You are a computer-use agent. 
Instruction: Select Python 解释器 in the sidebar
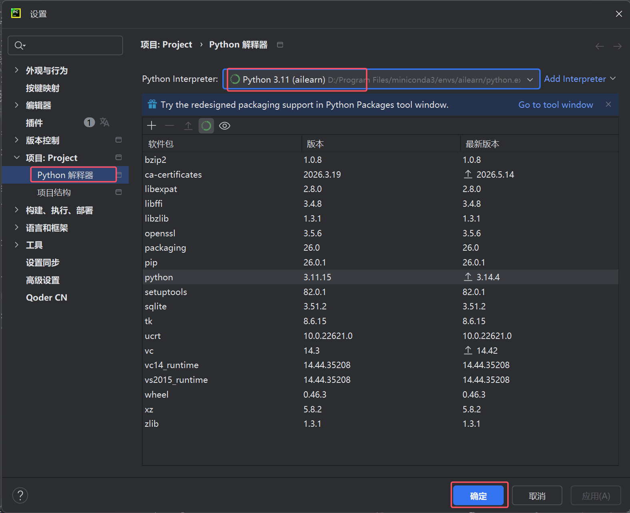(65, 175)
